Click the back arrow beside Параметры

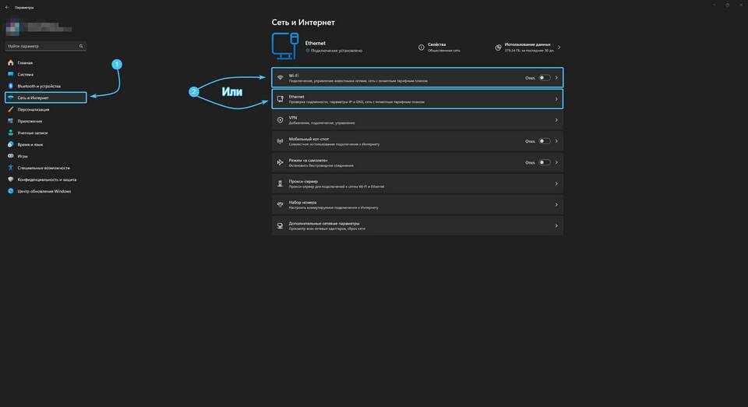tap(7, 8)
